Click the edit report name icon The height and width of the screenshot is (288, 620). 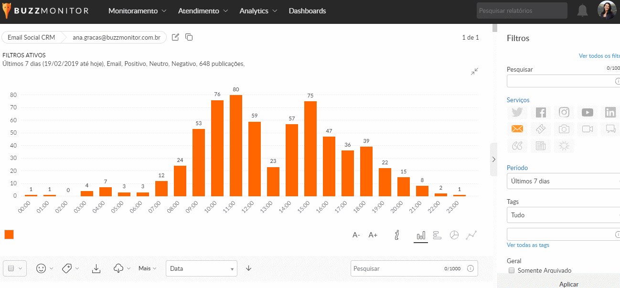pos(175,37)
